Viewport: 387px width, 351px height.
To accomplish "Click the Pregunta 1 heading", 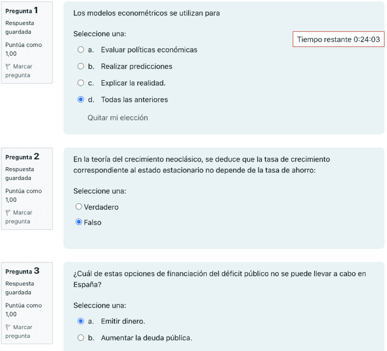I will (22, 10).
